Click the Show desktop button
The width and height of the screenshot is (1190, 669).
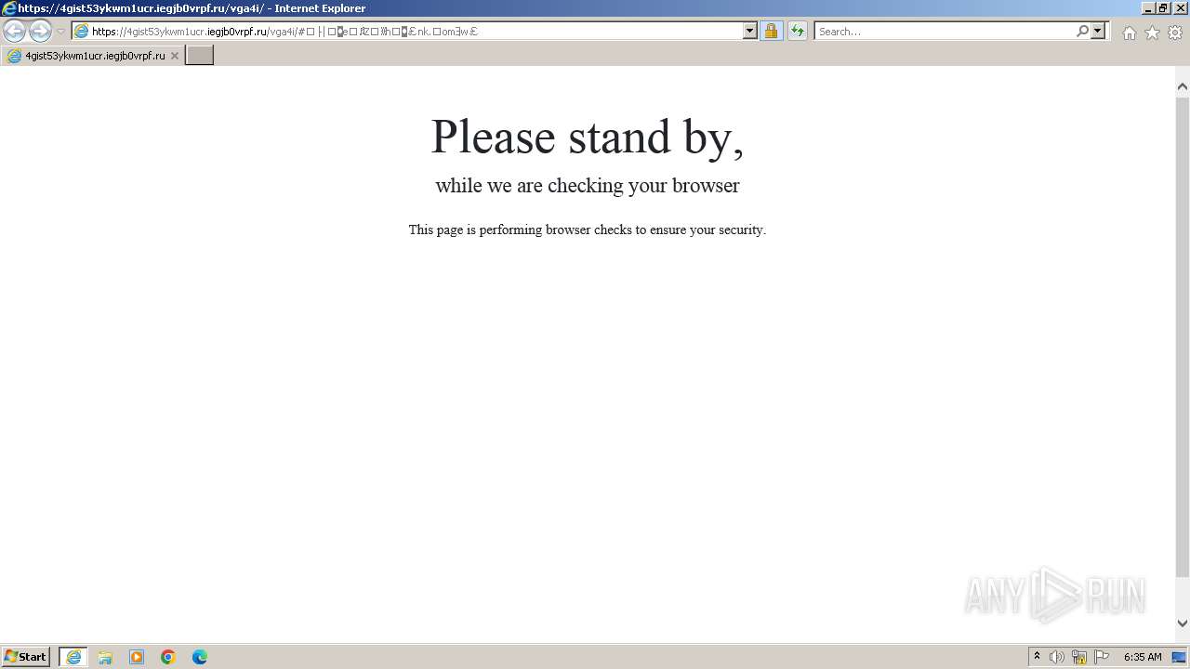[1180, 657]
